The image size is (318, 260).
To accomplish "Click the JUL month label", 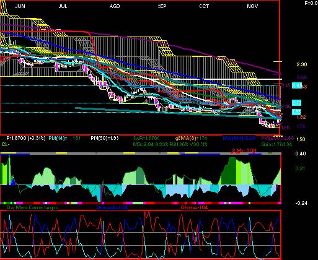I will click(x=63, y=6).
